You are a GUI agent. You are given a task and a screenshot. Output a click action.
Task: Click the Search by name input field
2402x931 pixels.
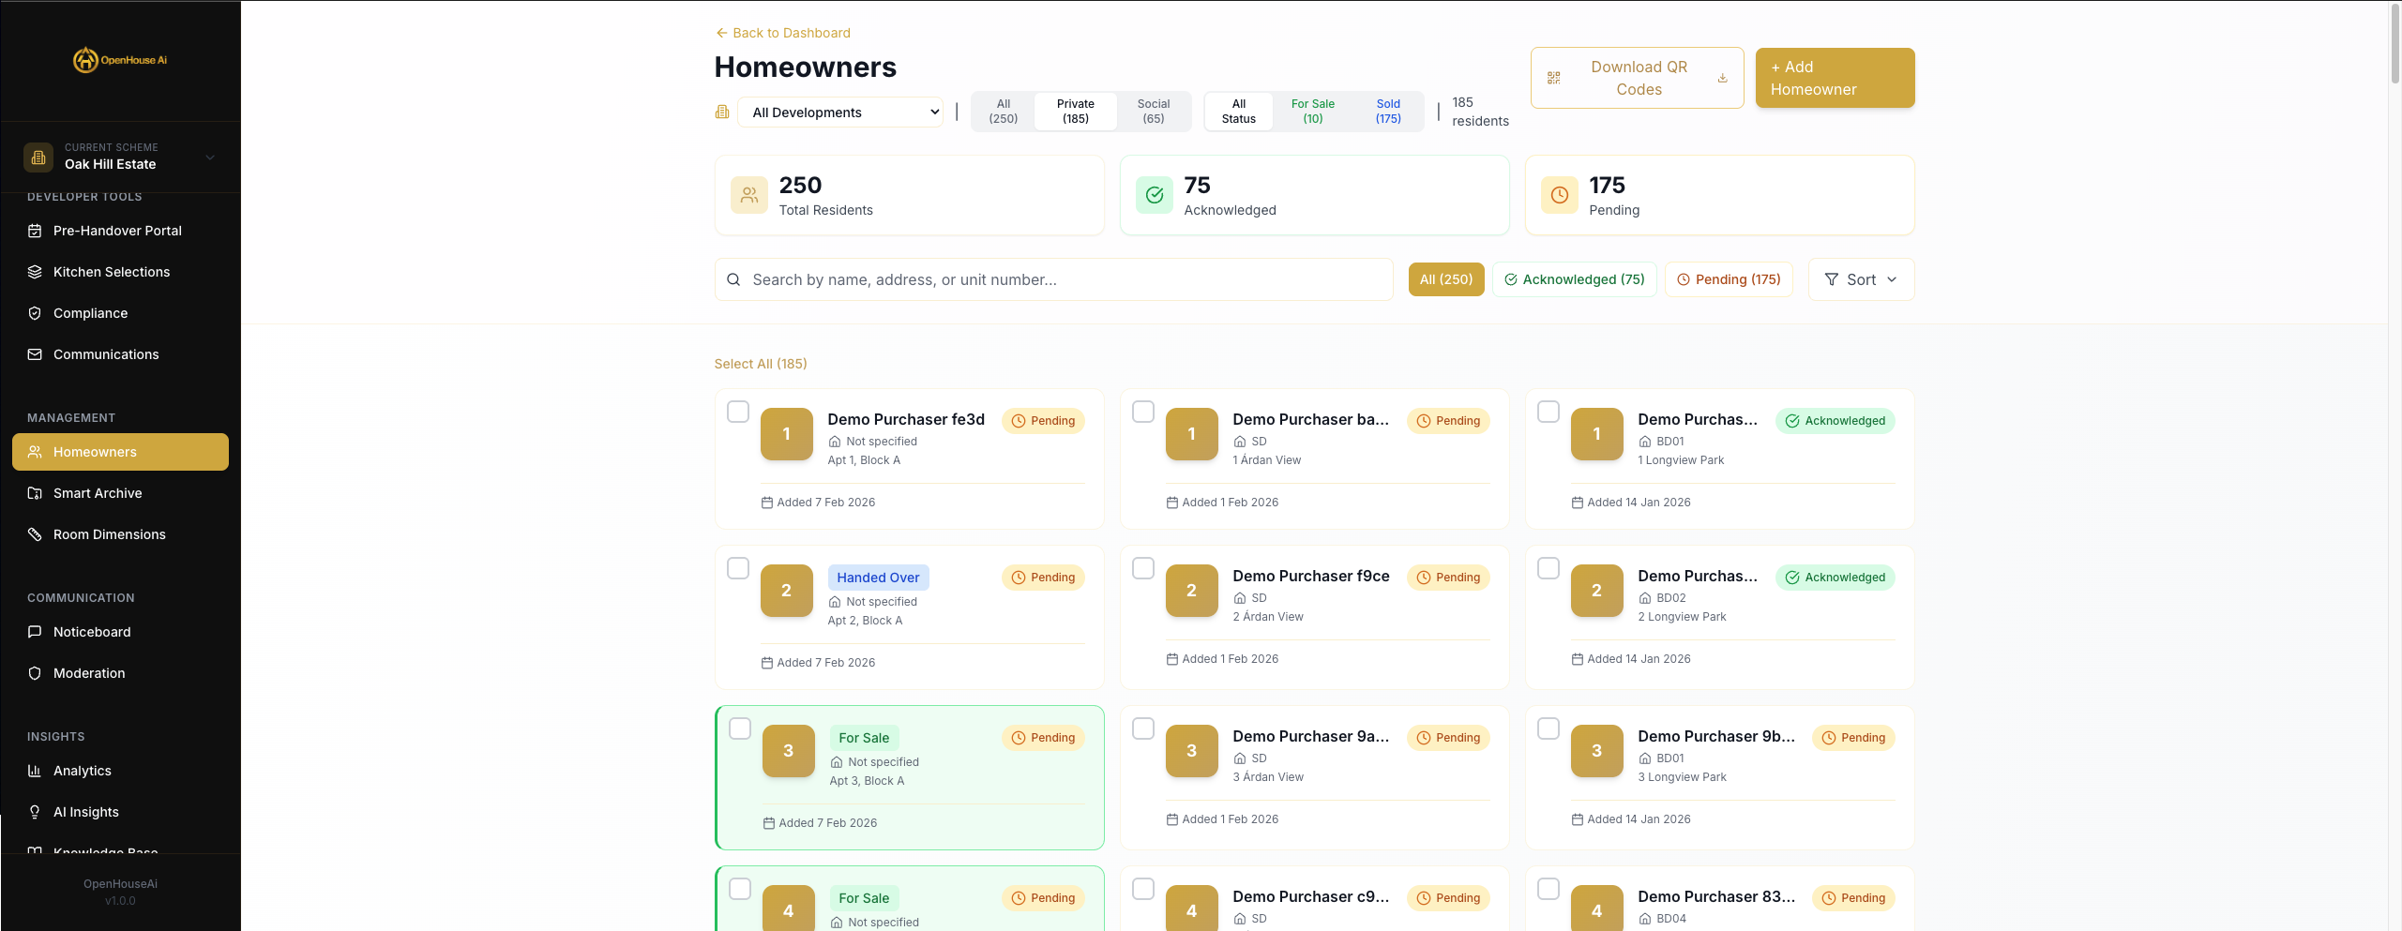[1053, 279]
